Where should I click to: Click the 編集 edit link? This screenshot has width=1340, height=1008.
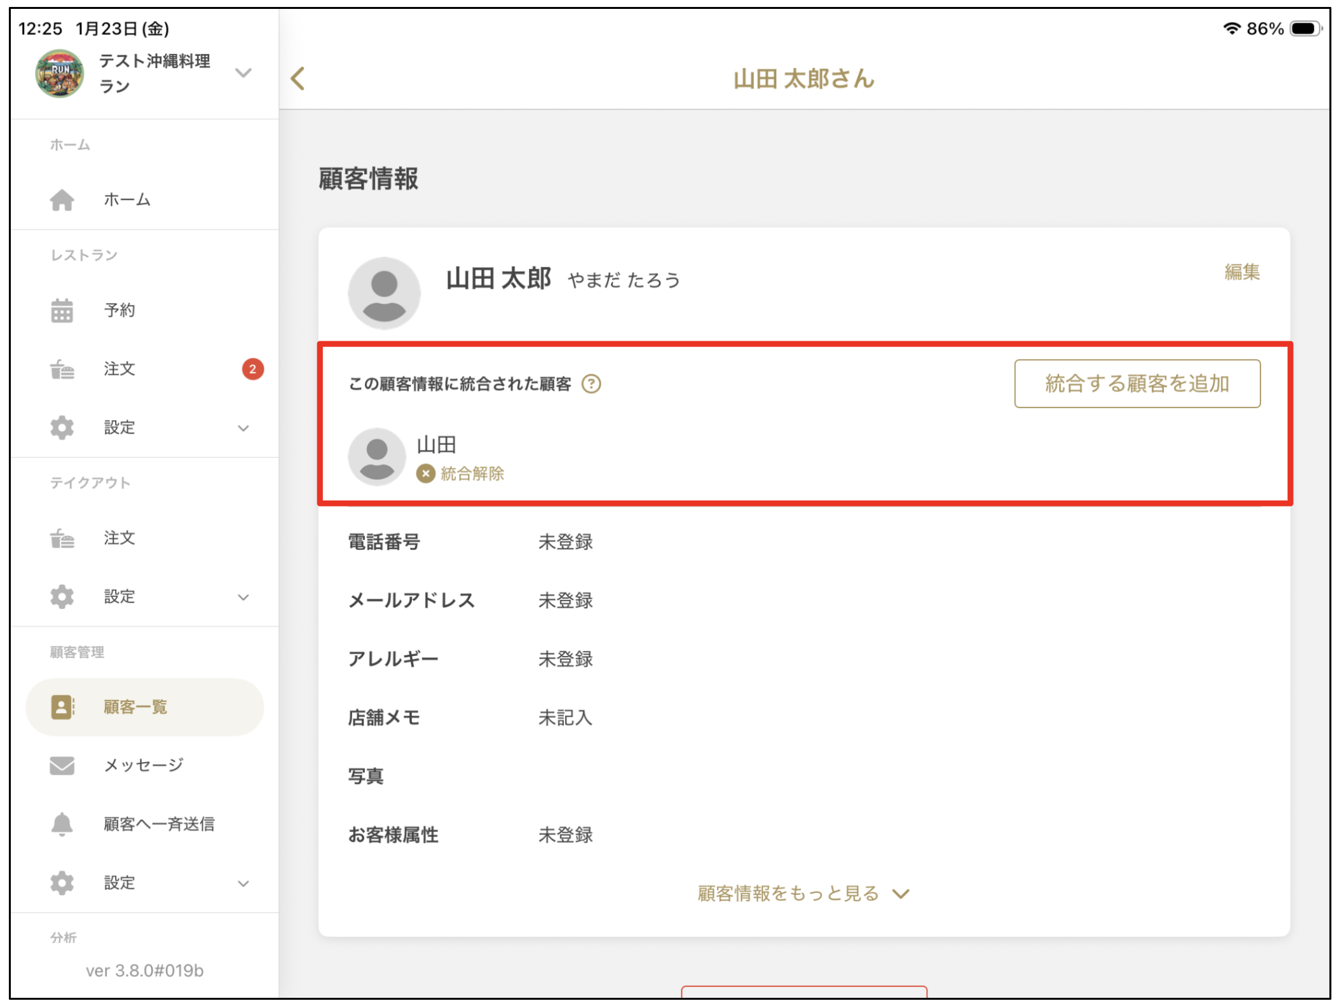click(x=1242, y=272)
